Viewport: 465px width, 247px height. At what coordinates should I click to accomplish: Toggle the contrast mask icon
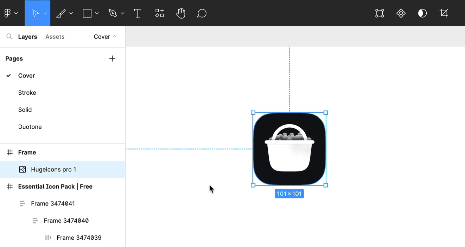click(x=422, y=13)
